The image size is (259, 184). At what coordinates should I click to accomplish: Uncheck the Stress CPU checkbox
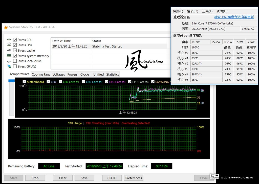pyautogui.click(x=15, y=40)
